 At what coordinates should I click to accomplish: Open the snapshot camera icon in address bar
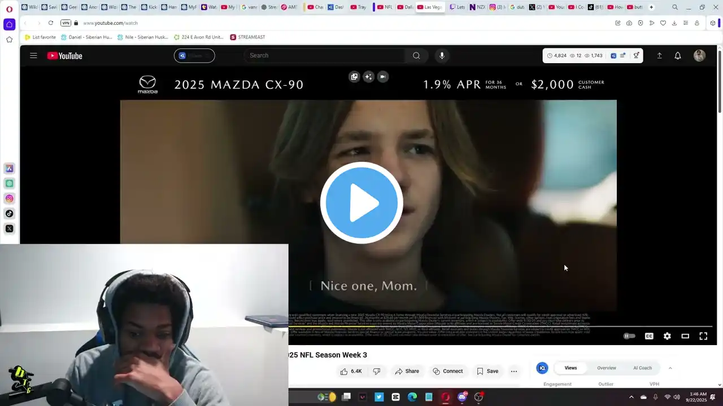(x=629, y=23)
